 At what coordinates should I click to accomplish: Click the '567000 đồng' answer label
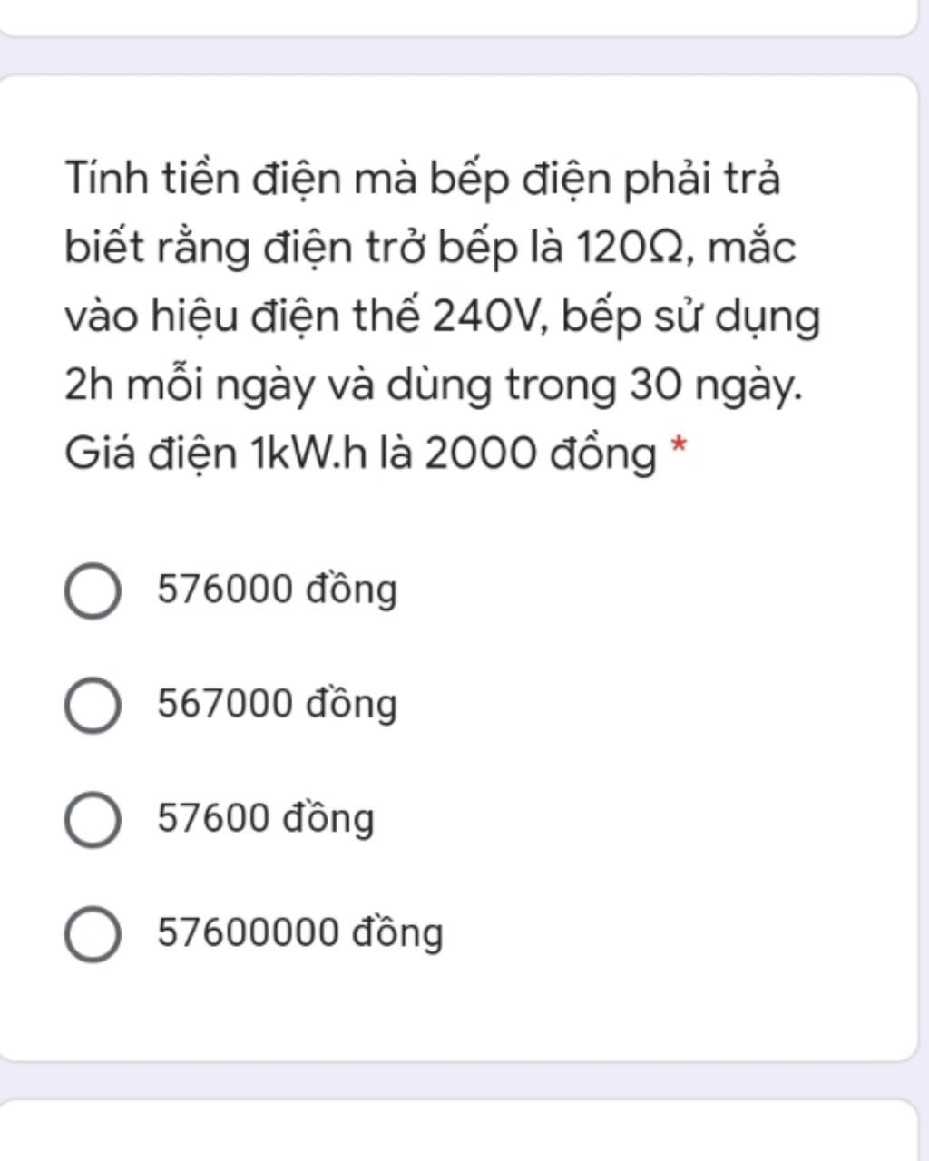(x=278, y=705)
